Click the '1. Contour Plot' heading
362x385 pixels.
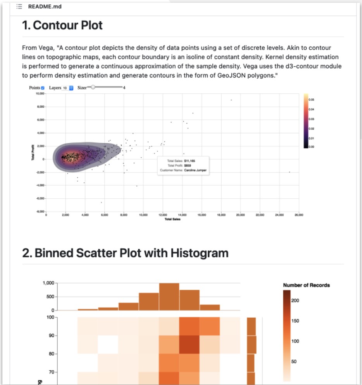pyautogui.click(x=62, y=25)
